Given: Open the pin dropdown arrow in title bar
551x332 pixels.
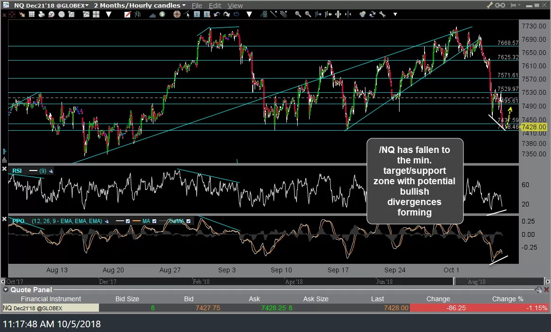Looking at the screenshot, I should (519, 5).
